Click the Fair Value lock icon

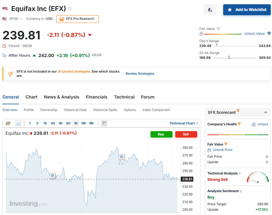tap(201, 34)
